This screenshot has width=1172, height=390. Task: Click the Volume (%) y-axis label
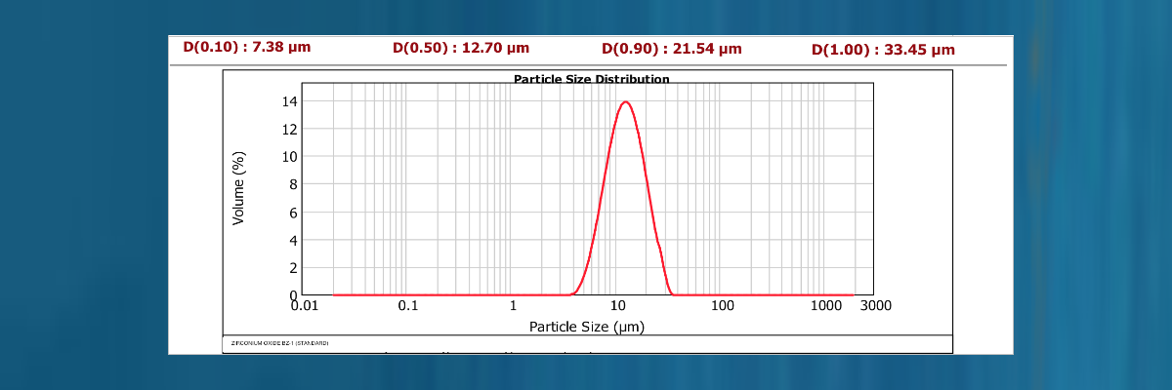coord(238,188)
